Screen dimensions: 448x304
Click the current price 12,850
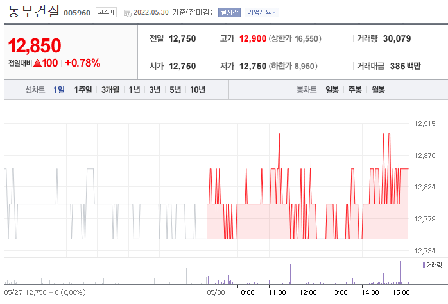35,45
